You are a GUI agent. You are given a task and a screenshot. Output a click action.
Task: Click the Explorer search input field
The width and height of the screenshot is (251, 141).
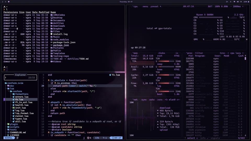click(x=20, y=78)
